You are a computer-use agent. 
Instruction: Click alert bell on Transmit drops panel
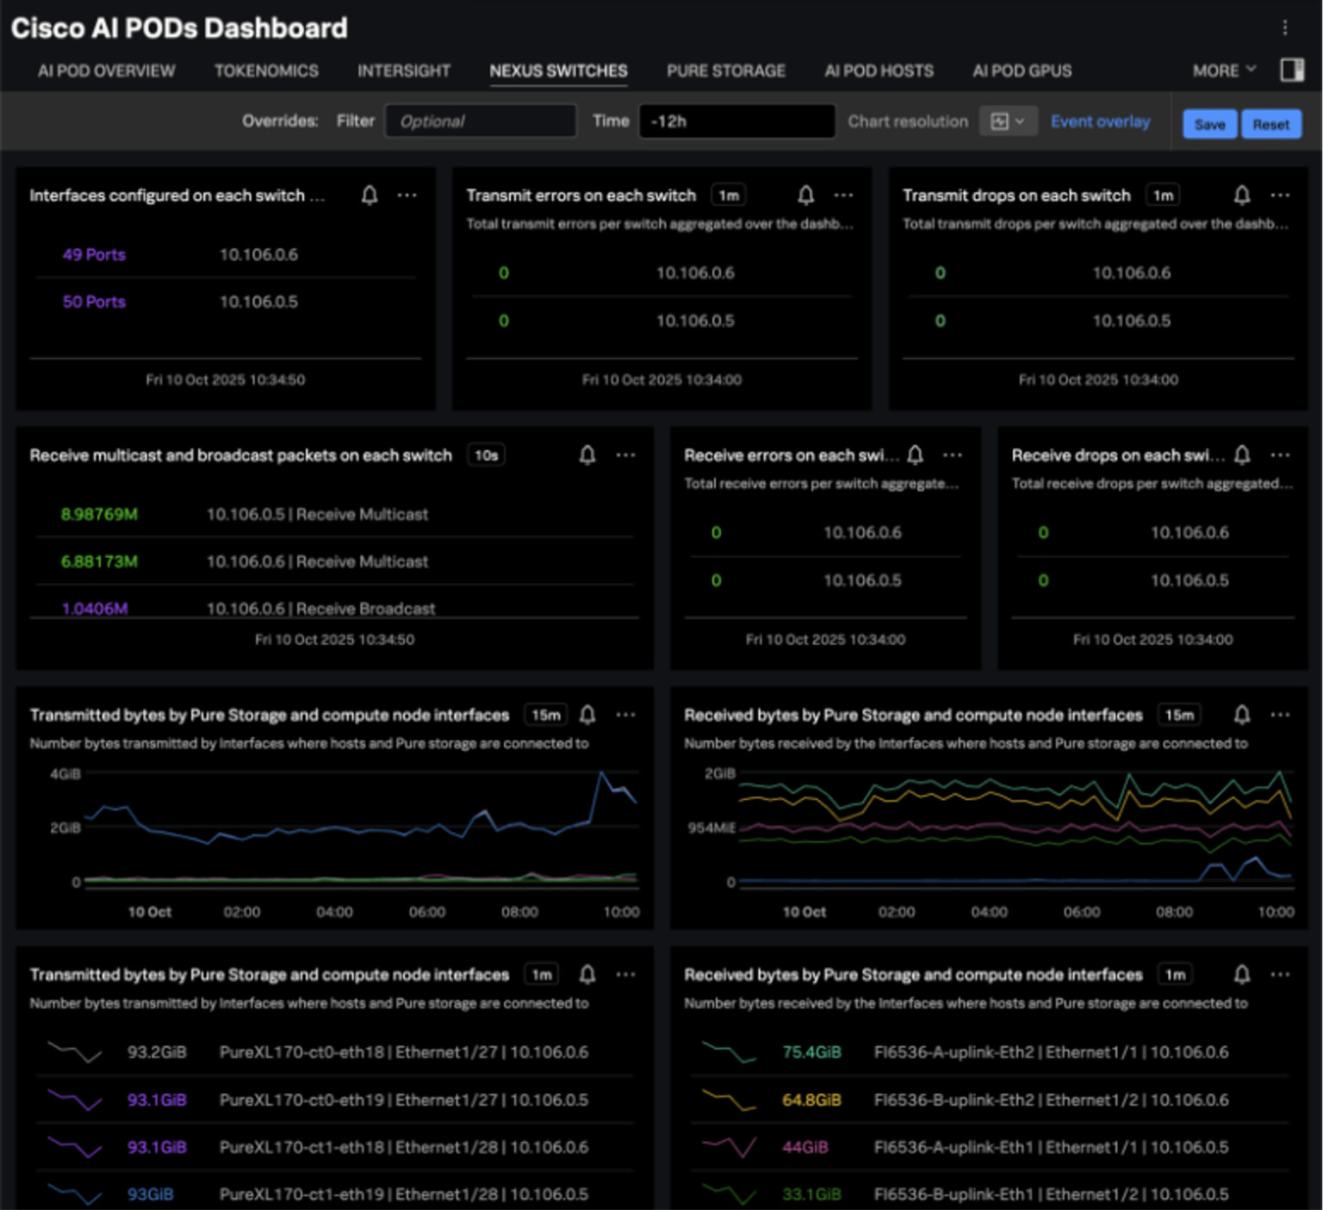click(x=1241, y=195)
